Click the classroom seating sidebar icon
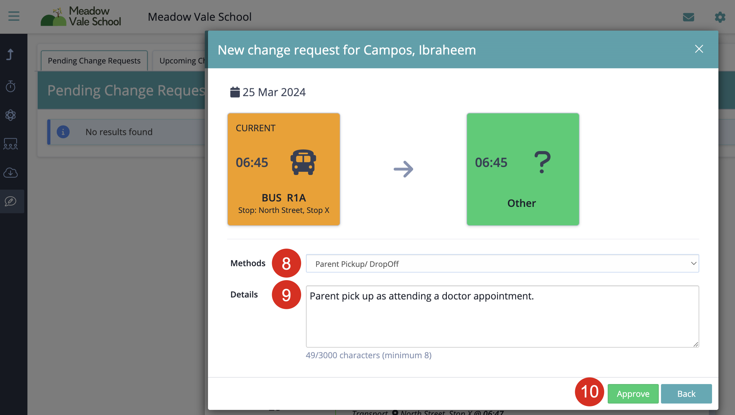The height and width of the screenshot is (415, 735). click(11, 144)
